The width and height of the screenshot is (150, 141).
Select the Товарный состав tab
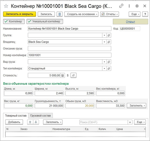16,115
